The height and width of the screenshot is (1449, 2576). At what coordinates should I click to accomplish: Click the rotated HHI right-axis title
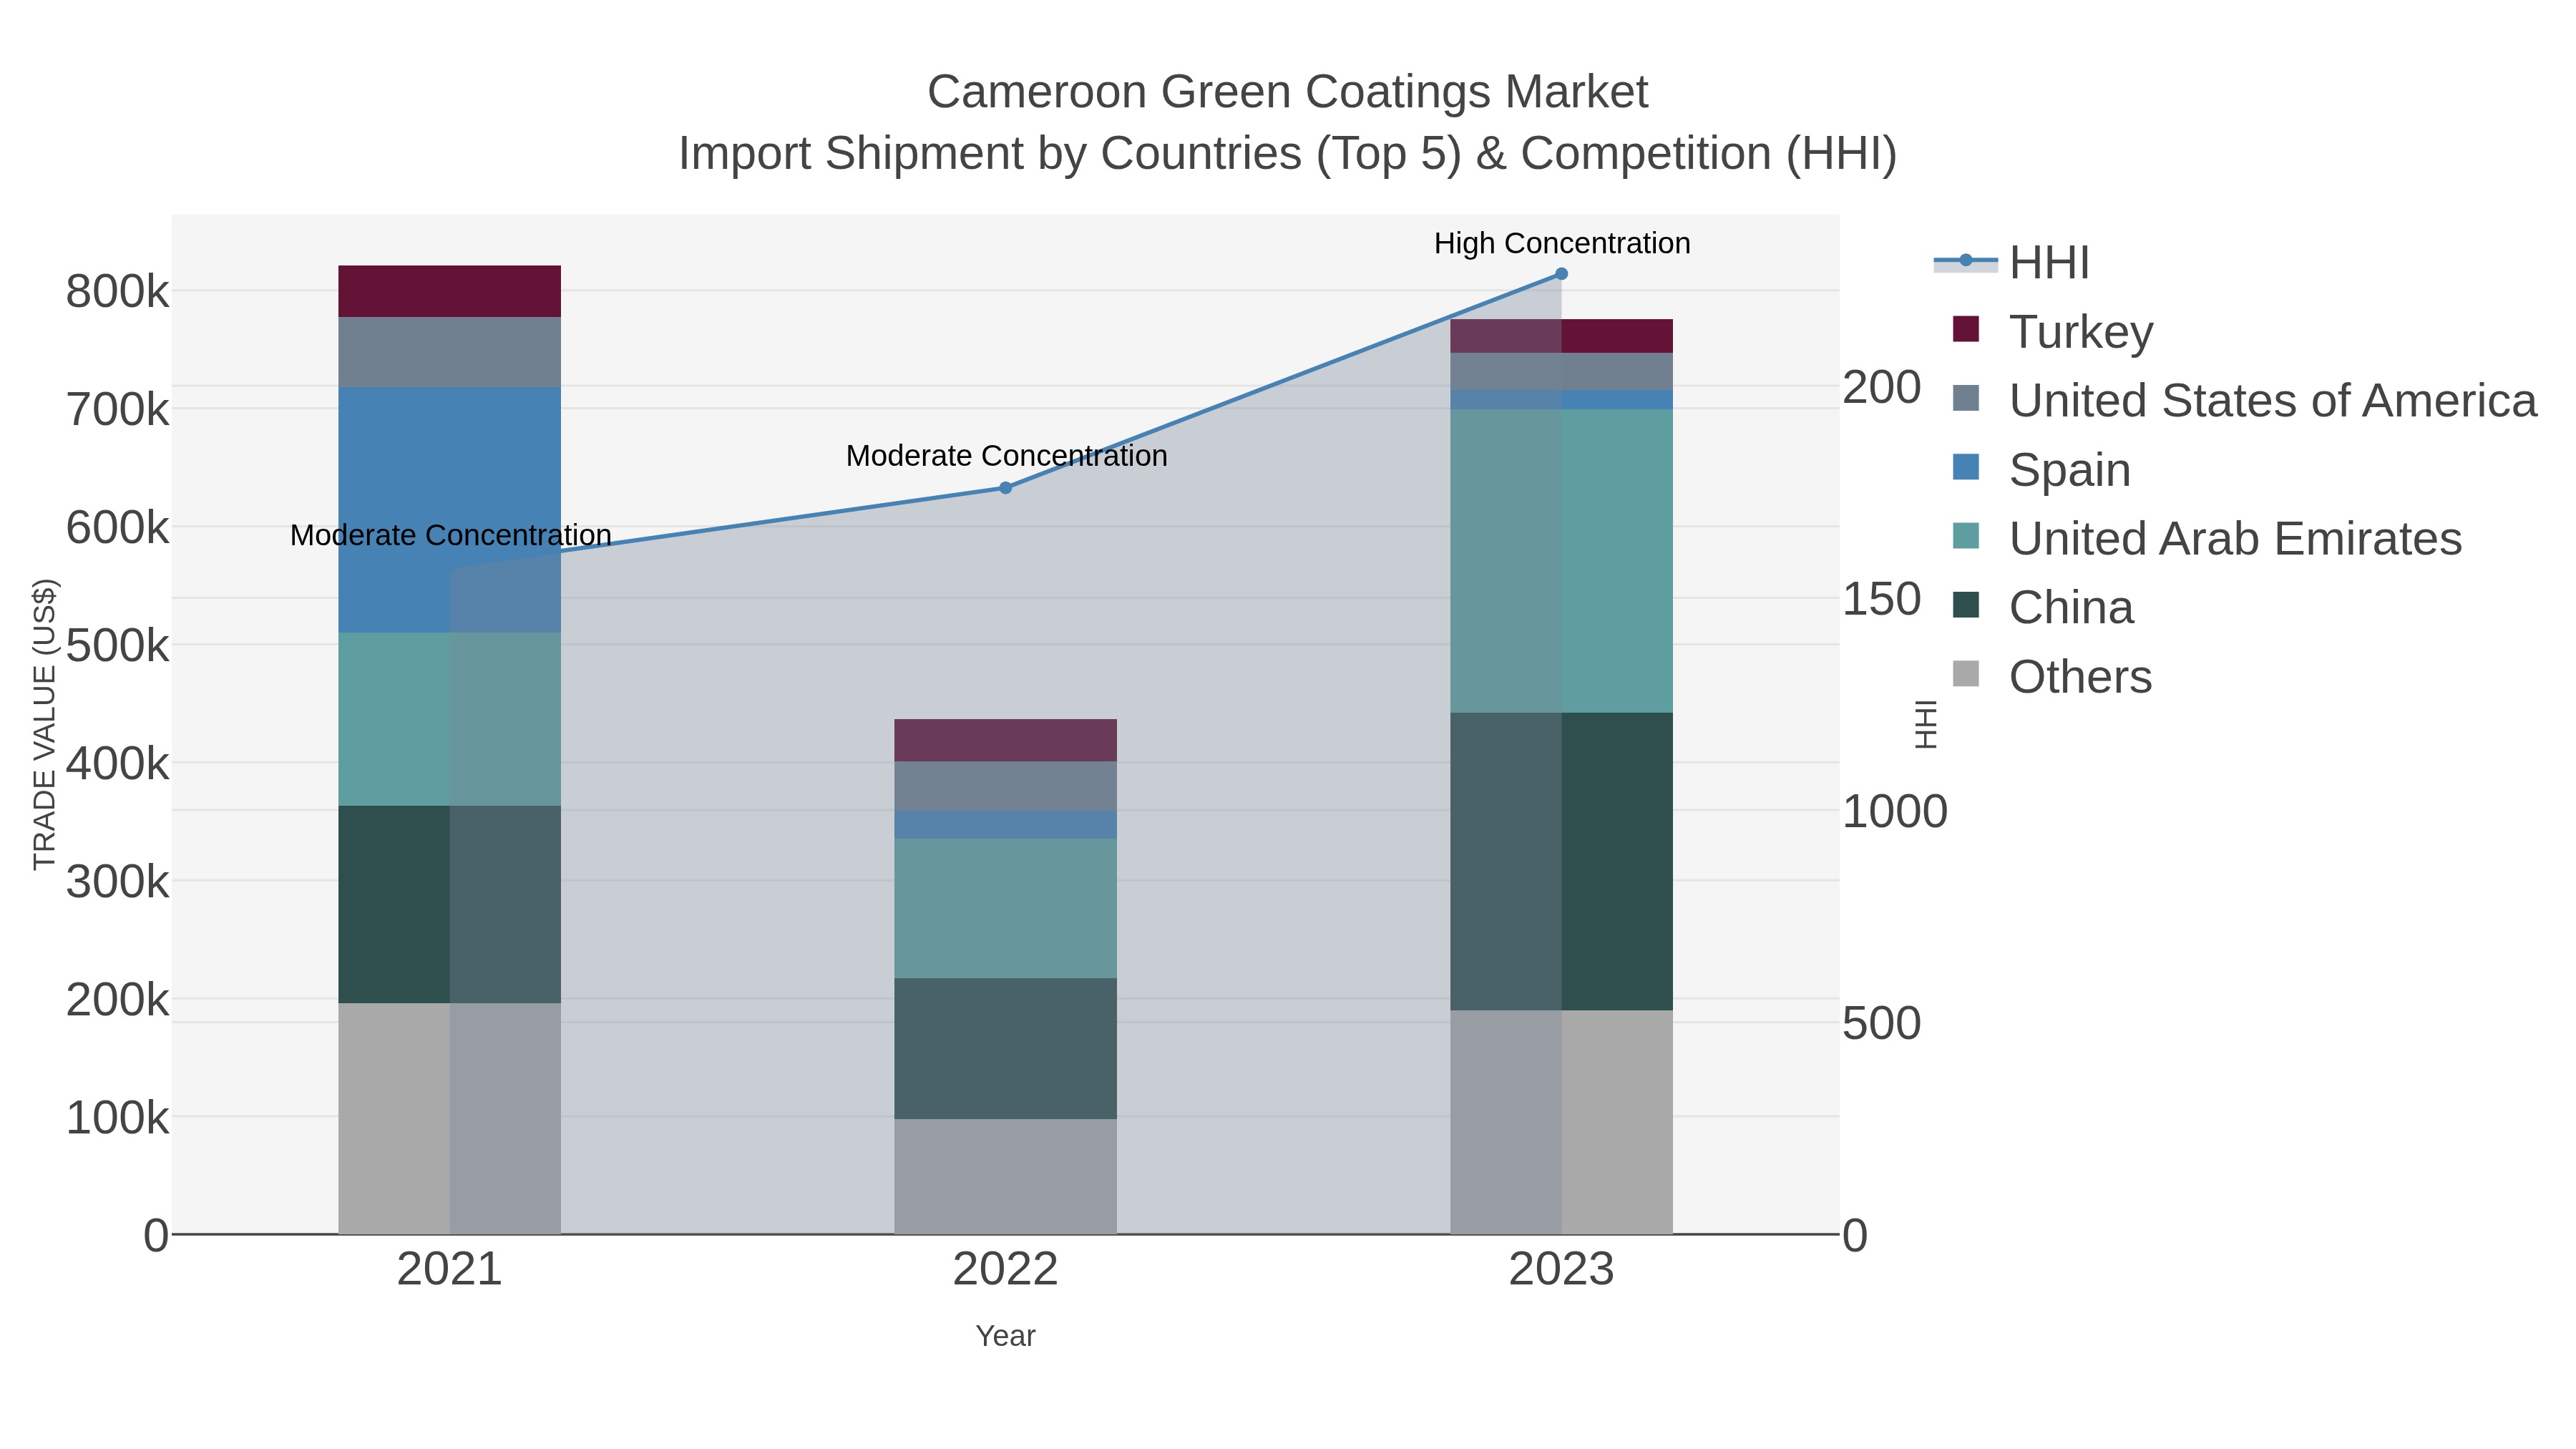pos(1925,724)
